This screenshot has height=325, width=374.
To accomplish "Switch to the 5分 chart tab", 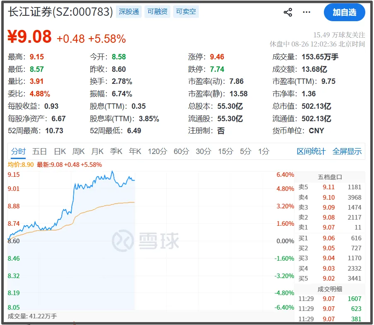I will (x=246, y=152).
